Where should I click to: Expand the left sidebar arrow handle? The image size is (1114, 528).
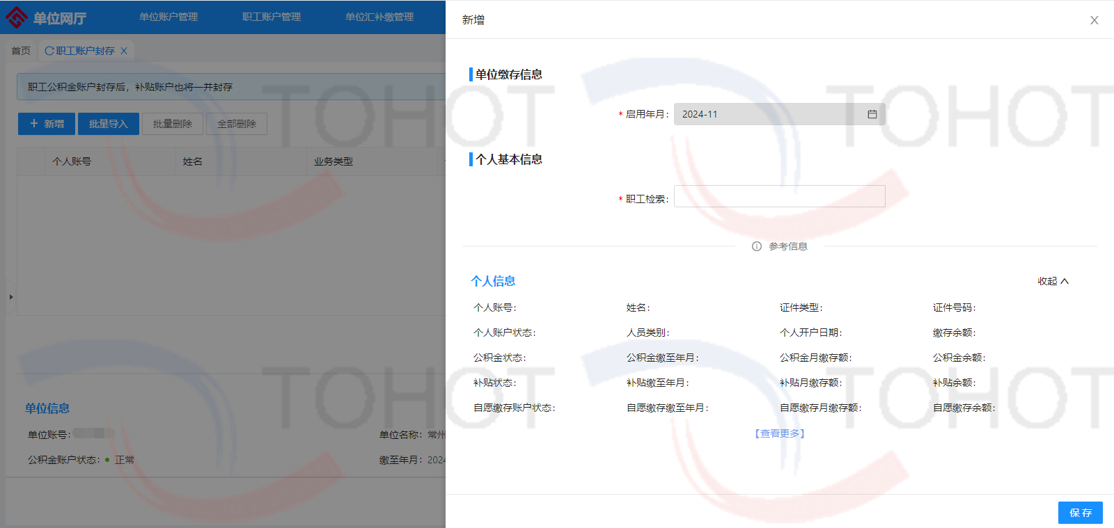click(10, 297)
